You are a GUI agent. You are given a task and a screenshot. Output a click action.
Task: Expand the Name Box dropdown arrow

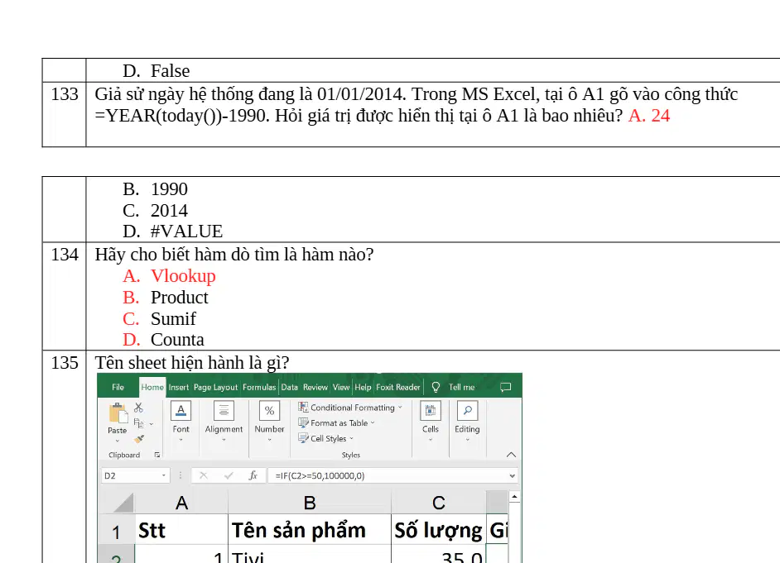tap(164, 475)
